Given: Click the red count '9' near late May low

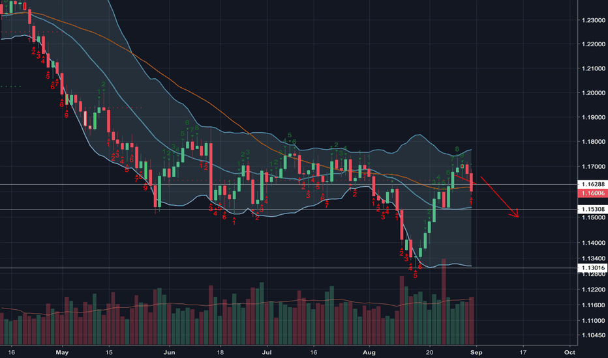Looking at the screenshot, I should coord(145,187).
